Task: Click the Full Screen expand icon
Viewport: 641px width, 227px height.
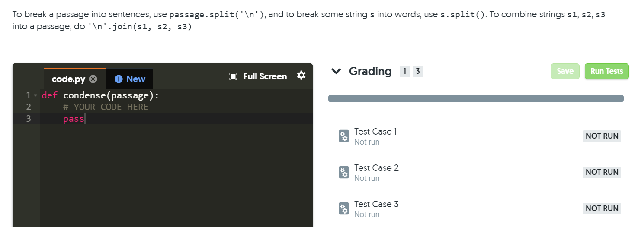Action: [233, 76]
